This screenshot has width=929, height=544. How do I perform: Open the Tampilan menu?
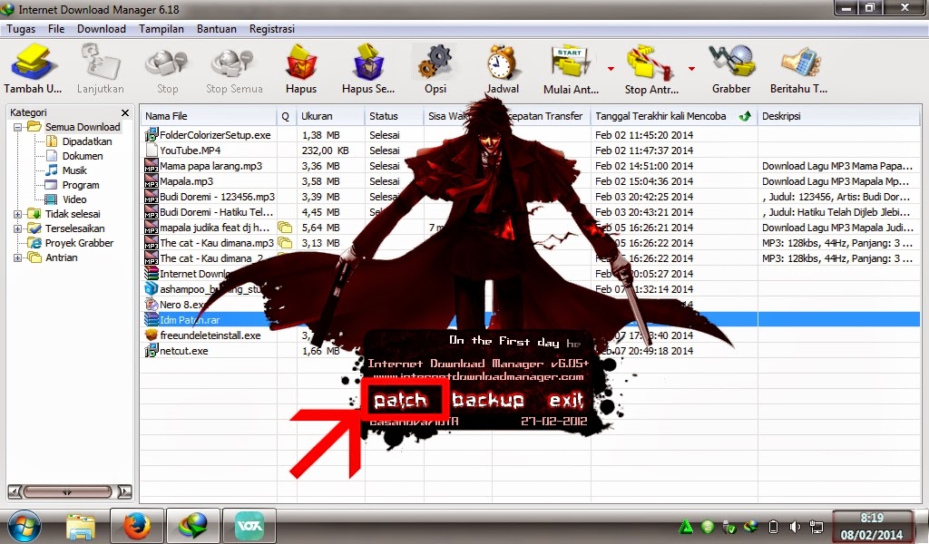[x=161, y=29]
